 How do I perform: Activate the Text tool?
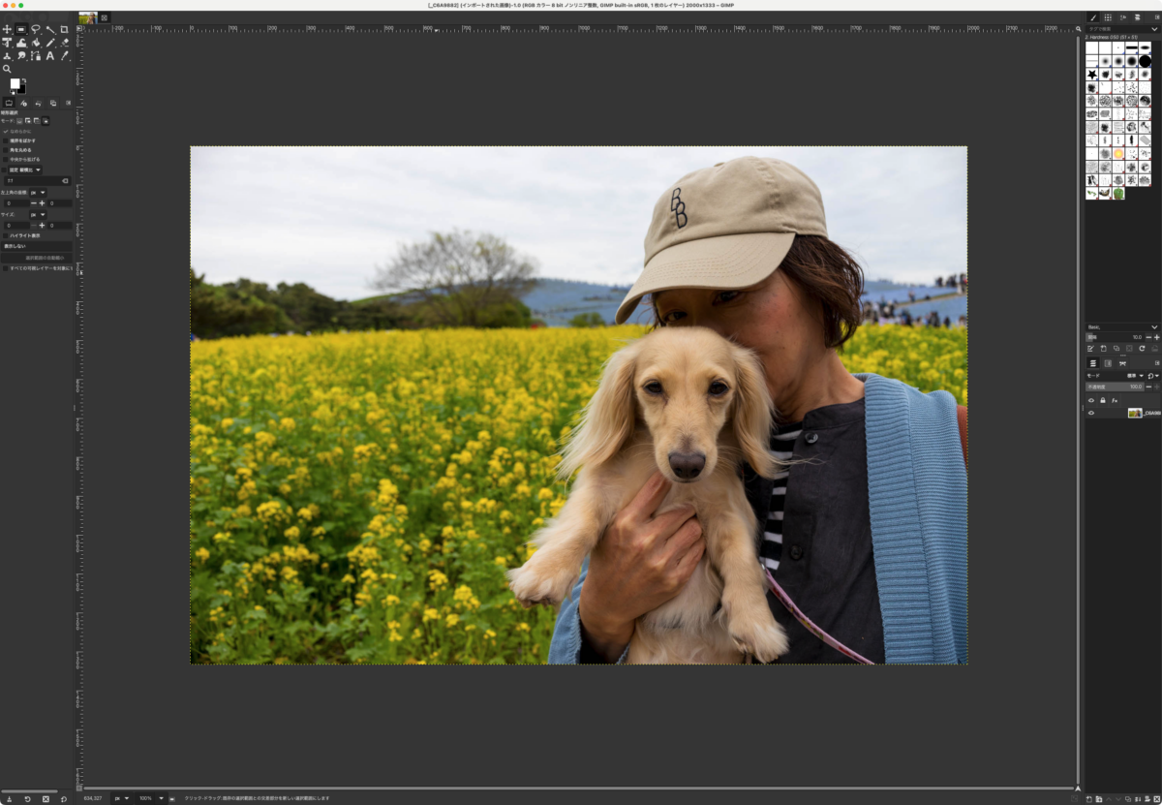(50, 56)
